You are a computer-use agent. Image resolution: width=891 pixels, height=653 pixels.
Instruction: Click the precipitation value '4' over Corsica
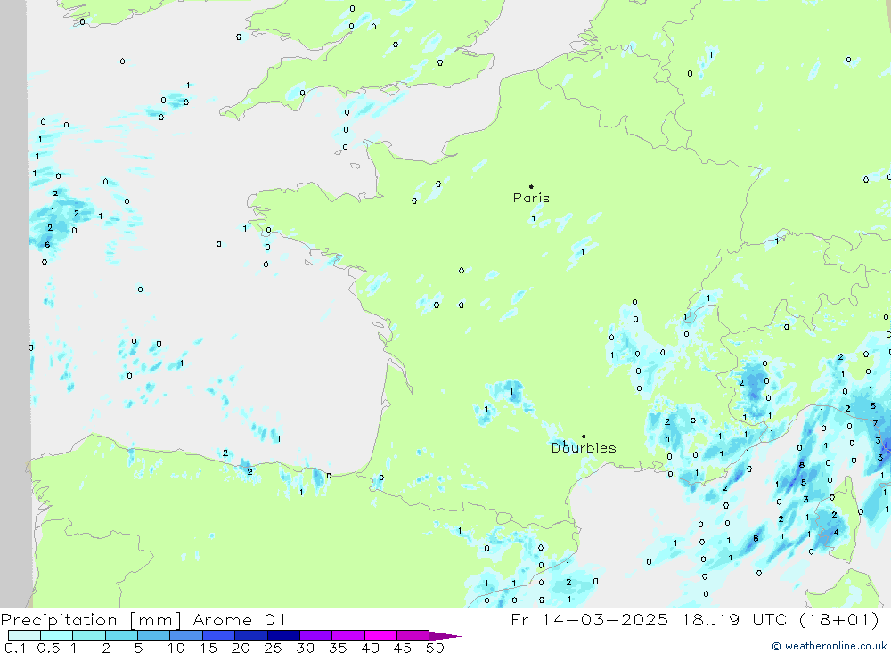pos(836,533)
